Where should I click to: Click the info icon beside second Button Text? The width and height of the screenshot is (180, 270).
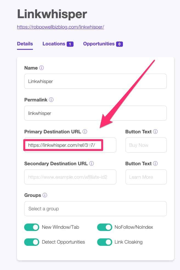[156, 163]
